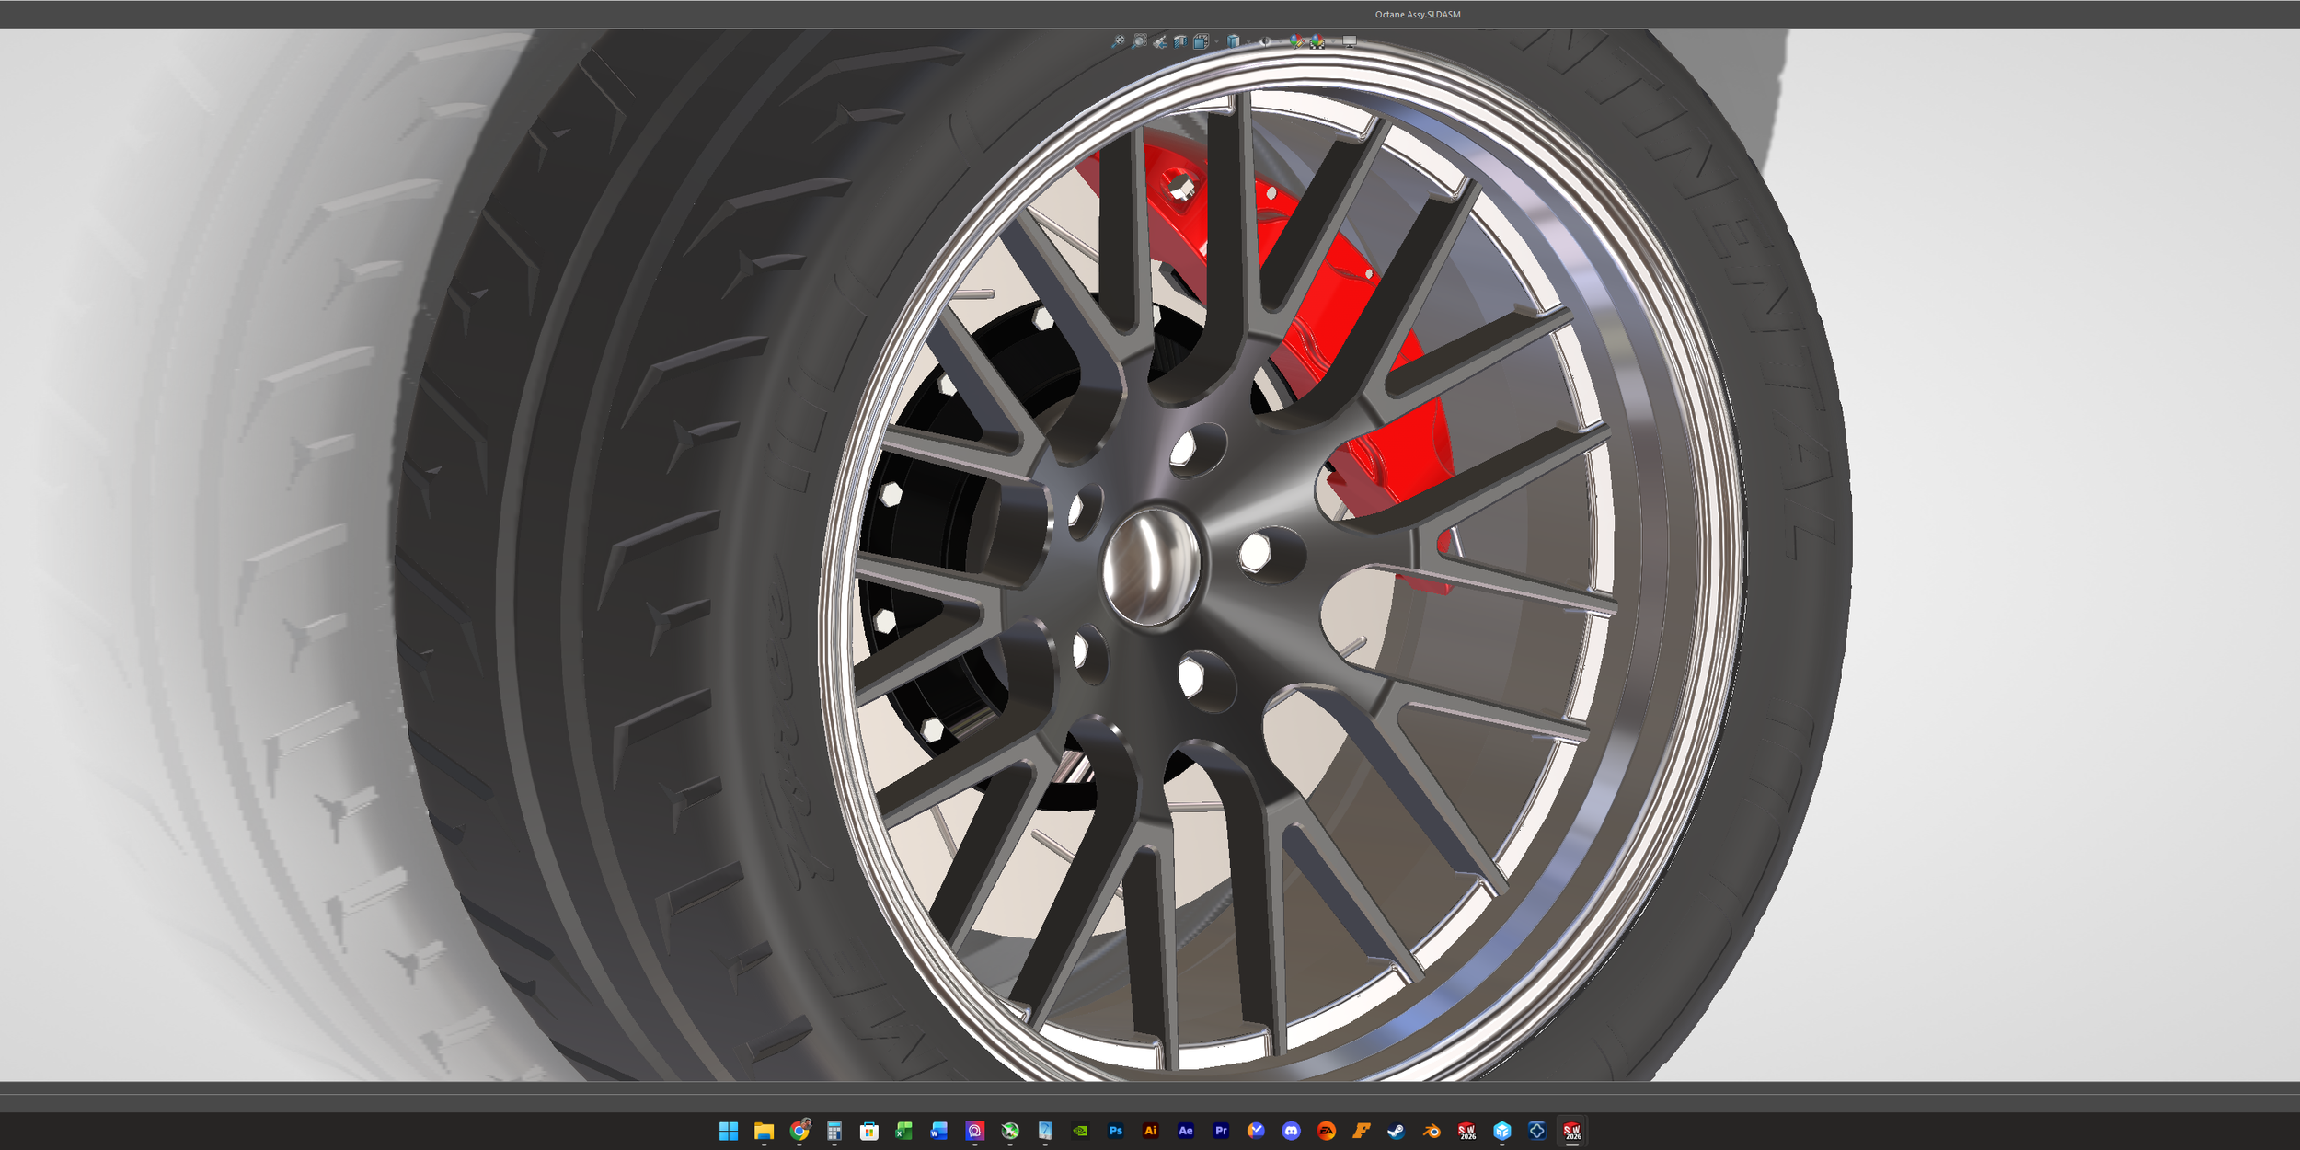The image size is (2300, 1150).
Task: Click the Apply Scene icon
Action: pos(1317,42)
